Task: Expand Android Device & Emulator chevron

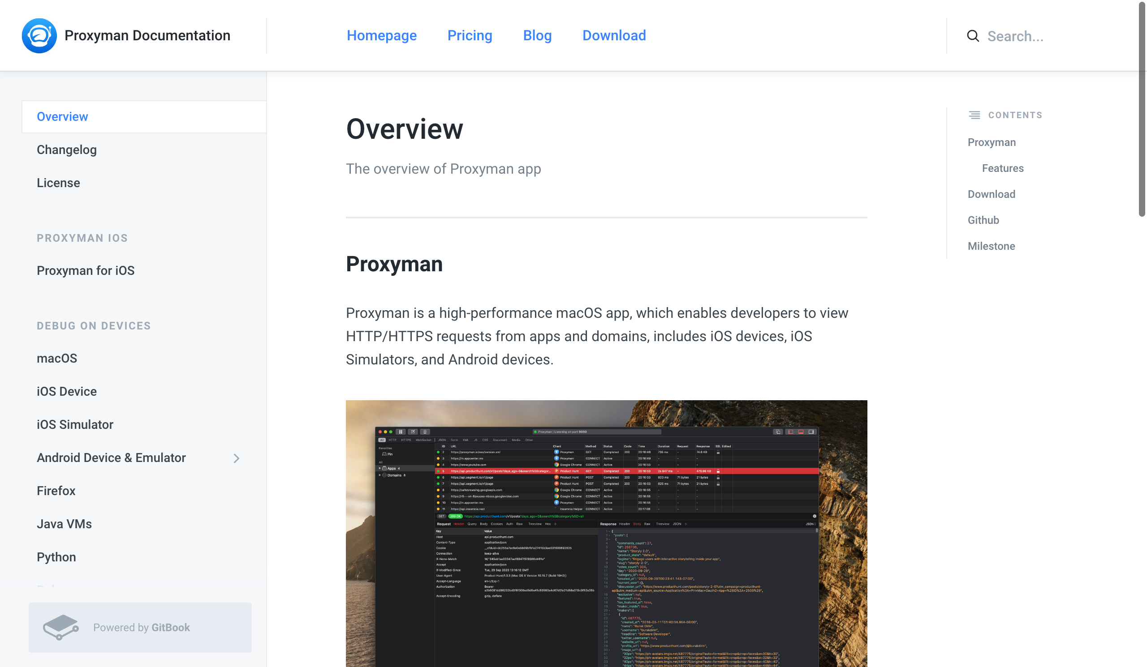Action: pos(236,458)
